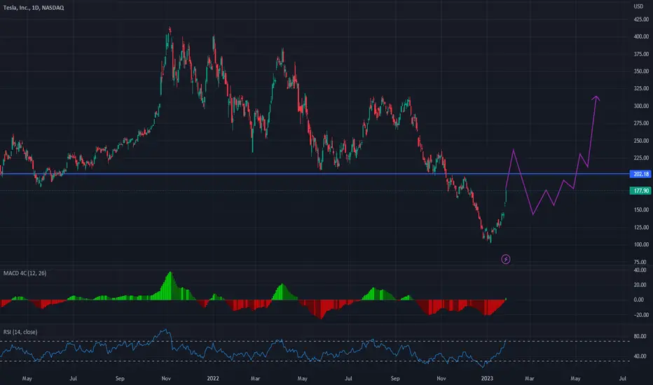
Task: Click the 2022 label on time axis
Action: click(x=213, y=378)
